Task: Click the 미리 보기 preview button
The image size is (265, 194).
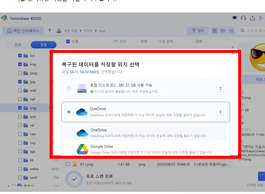Action: tap(253, 79)
